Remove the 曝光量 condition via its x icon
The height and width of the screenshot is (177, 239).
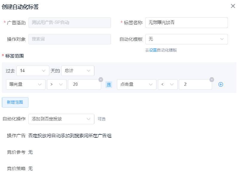point(101,79)
